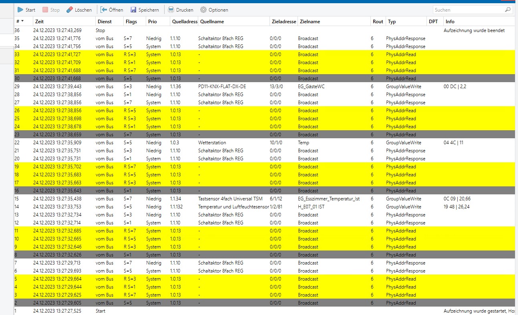This screenshot has height=315, width=529.
Task: Sort by the Quellname column header
Action: click(233, 22)
